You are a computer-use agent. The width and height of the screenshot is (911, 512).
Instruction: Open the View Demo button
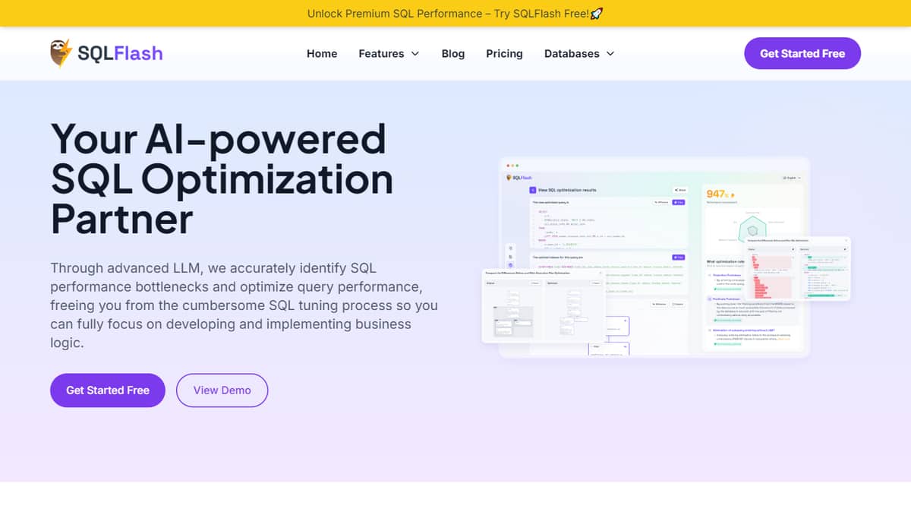click(x=222, y=390)
